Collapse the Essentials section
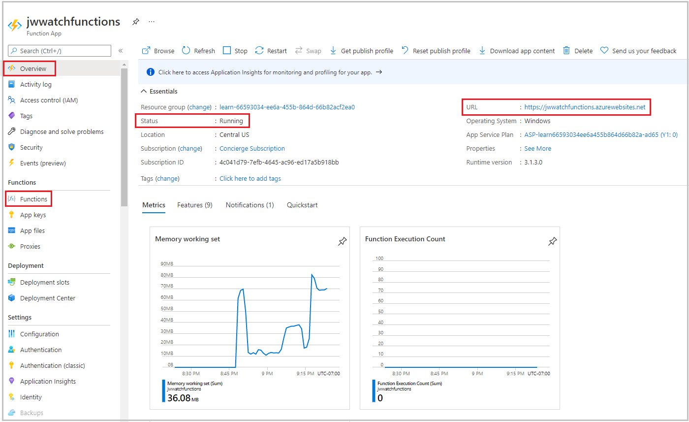 [159, 91]
